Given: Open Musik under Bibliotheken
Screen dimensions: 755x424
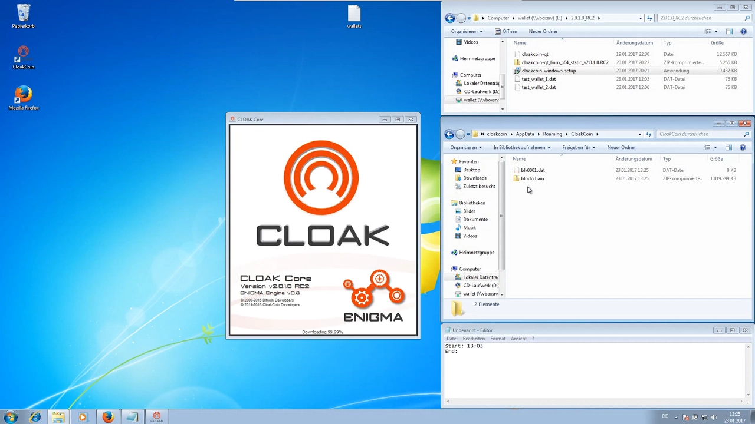Looking at the screenshot, I should click(469, 227).
